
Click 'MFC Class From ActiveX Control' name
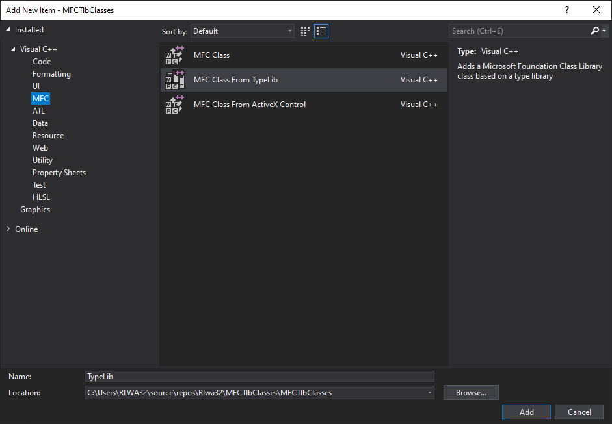click(x=250, y=105)
